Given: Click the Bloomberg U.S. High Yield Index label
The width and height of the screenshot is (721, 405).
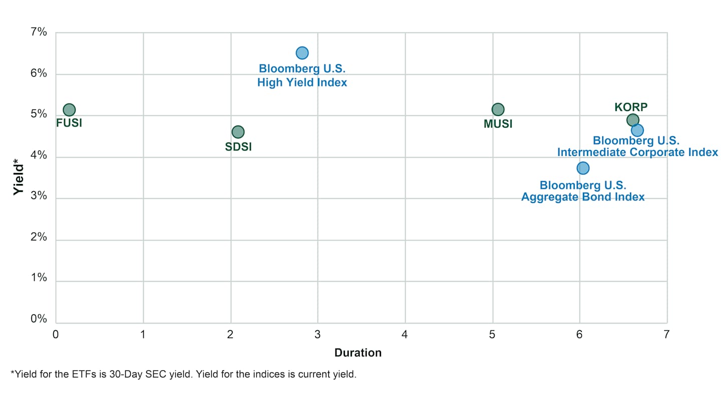Looking at the screenshot, I should (302, 75).
